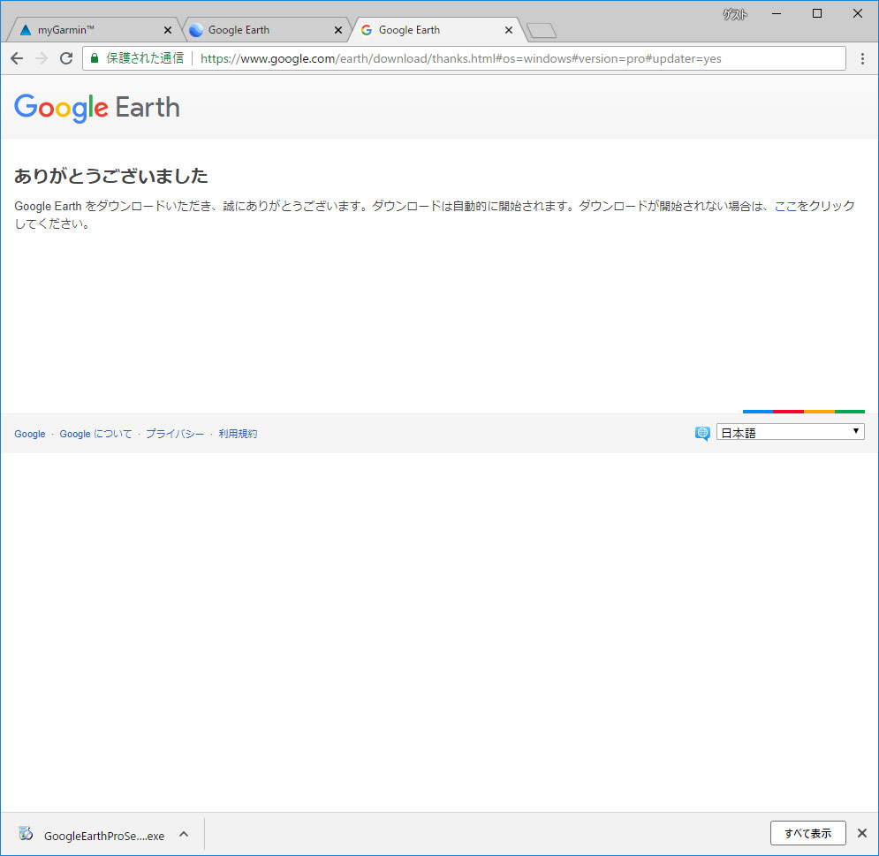Close the downloads bar
This screenshot has width=879, height=856.
click(862, 833)
